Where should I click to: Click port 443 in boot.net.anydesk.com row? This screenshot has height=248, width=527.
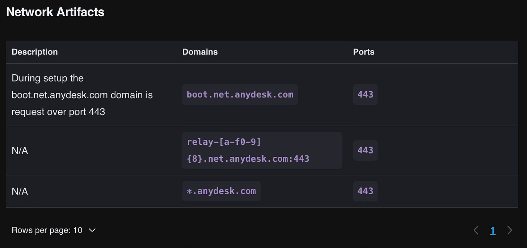tap(365, 95)
